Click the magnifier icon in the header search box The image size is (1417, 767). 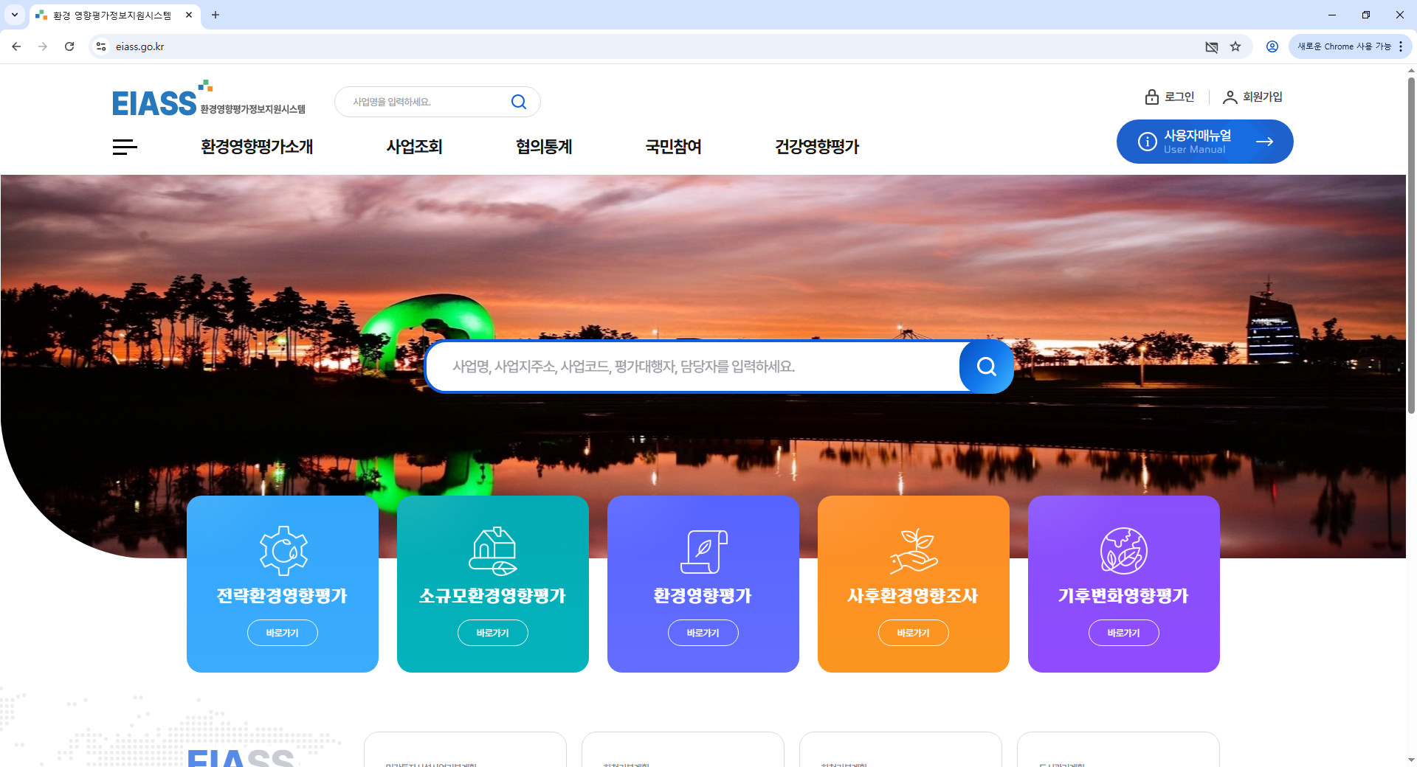[519, 102]
